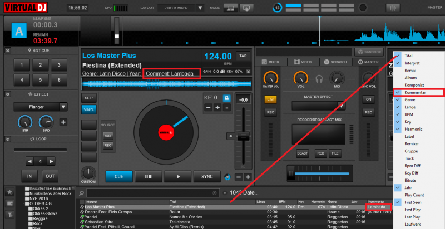
Task: Trigger hot cue 3
Action: click(59, 65)
